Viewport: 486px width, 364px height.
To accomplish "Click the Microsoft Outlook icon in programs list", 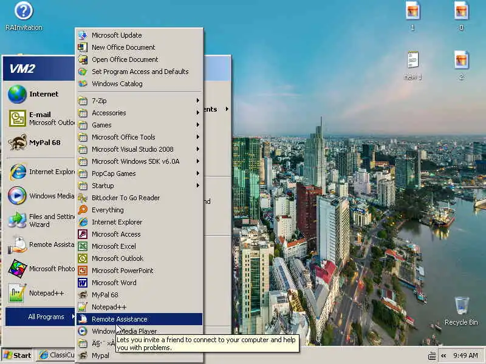I will point(83,258).
